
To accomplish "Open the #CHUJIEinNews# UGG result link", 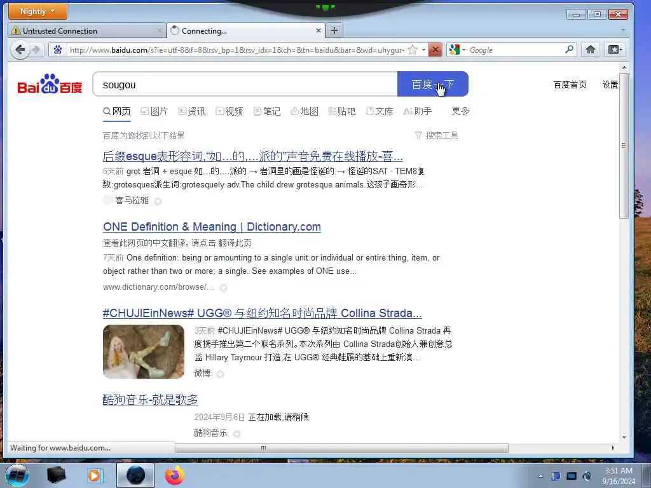I will coord(262,313).
